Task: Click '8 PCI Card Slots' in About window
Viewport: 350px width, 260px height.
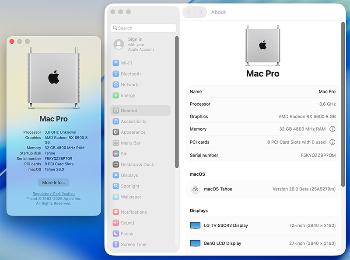Action: [59, 164]
